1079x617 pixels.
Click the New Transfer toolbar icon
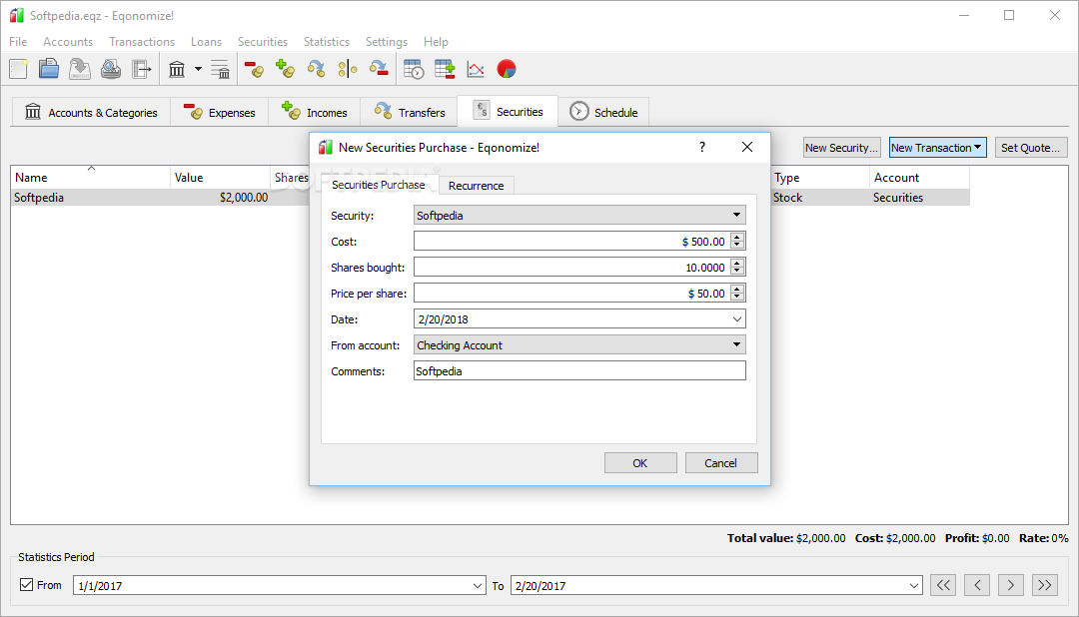click(x=316, y=69)
